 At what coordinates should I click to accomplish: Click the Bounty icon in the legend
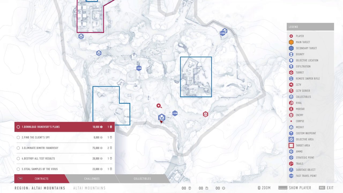click(x=291, y=54)
